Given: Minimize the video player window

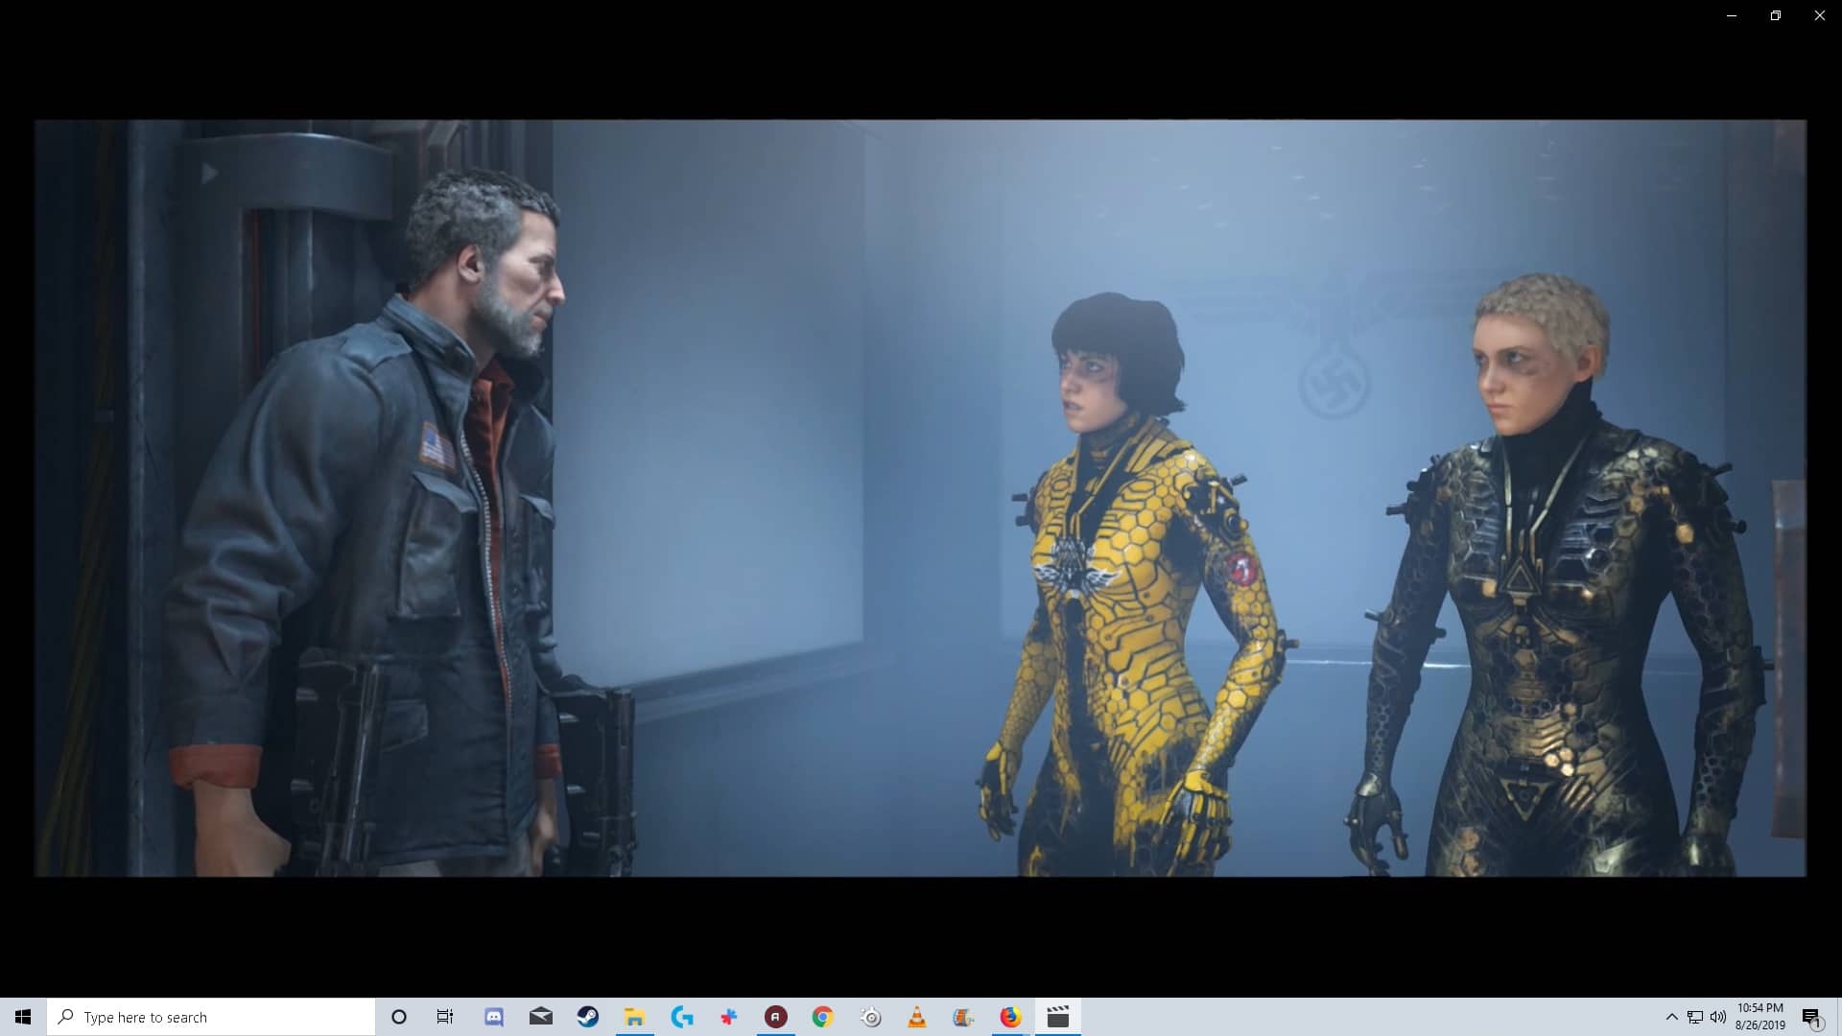Looking at the screenshot, I should [1732, 15].
